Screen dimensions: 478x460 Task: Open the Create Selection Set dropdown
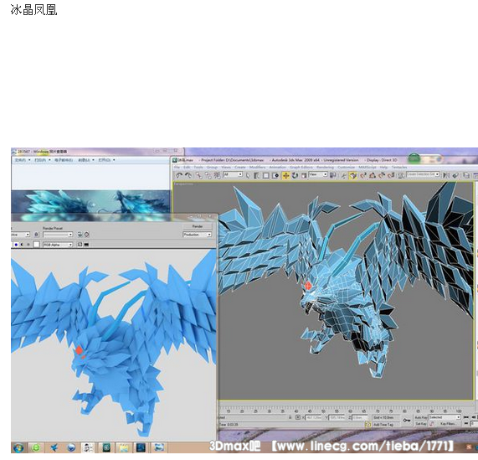[x=423, y=174]
